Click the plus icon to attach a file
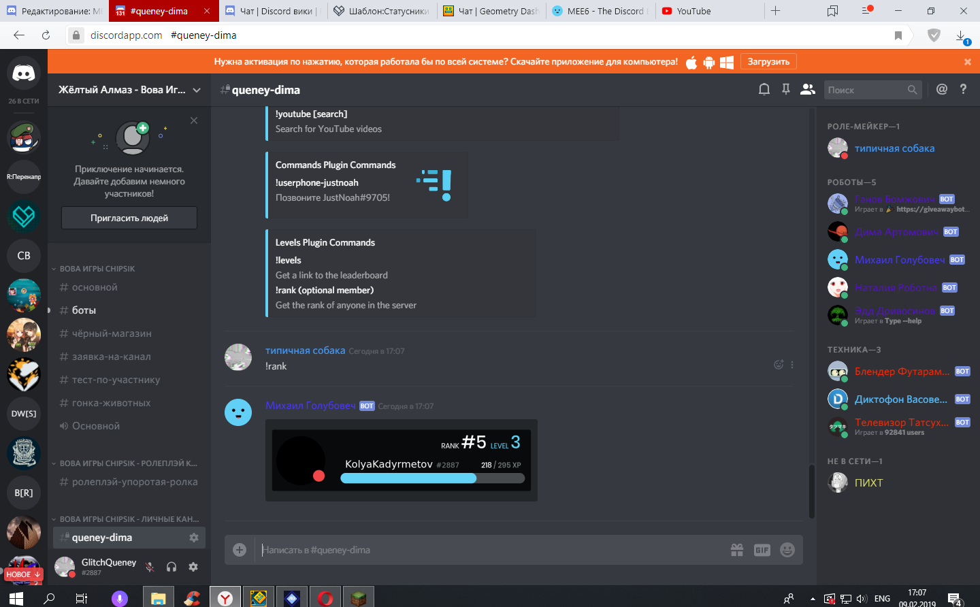 238,549
